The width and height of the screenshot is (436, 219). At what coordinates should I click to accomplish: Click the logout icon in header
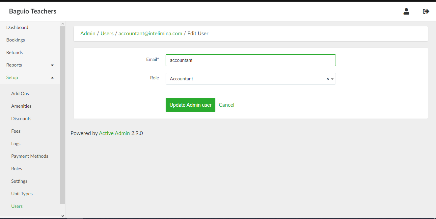click(426, 12)
